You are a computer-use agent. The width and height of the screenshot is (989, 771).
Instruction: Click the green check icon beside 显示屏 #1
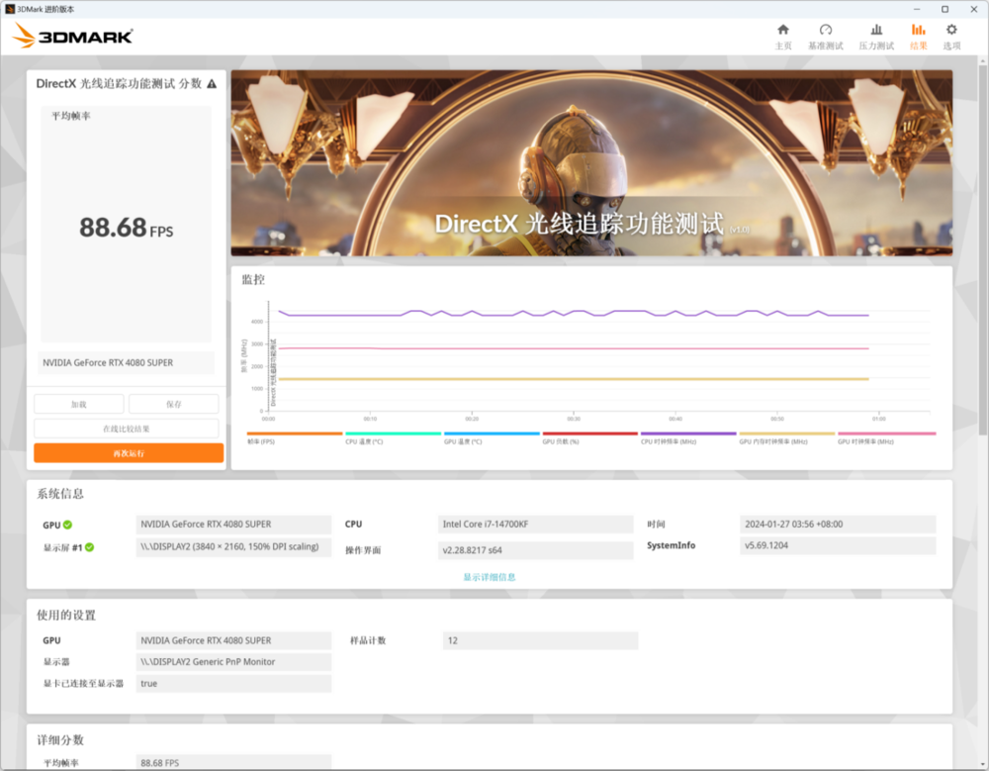pos(90,547)
